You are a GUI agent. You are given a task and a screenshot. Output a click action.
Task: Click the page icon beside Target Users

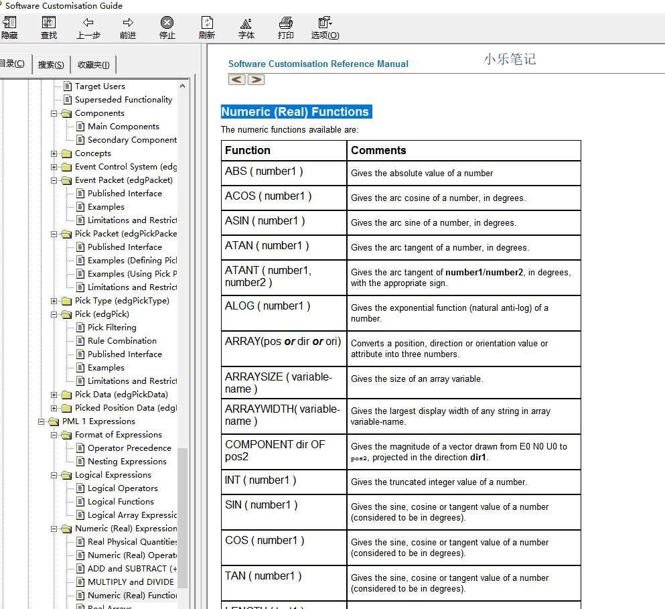tap(68, 86)
